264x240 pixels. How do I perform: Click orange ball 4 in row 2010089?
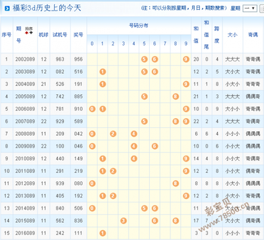pyautogui.click(x=134, y=159)
